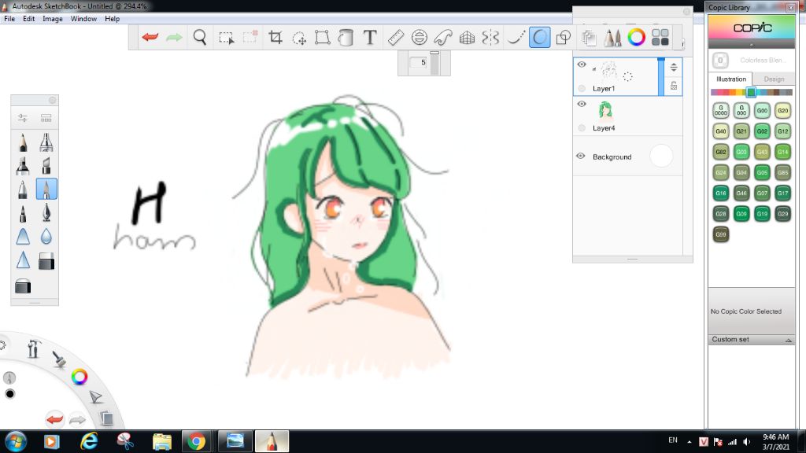Open the Layer Editor from toolbar
The height and width of the screenshot is (453, 806).
[x=589, y=37]
